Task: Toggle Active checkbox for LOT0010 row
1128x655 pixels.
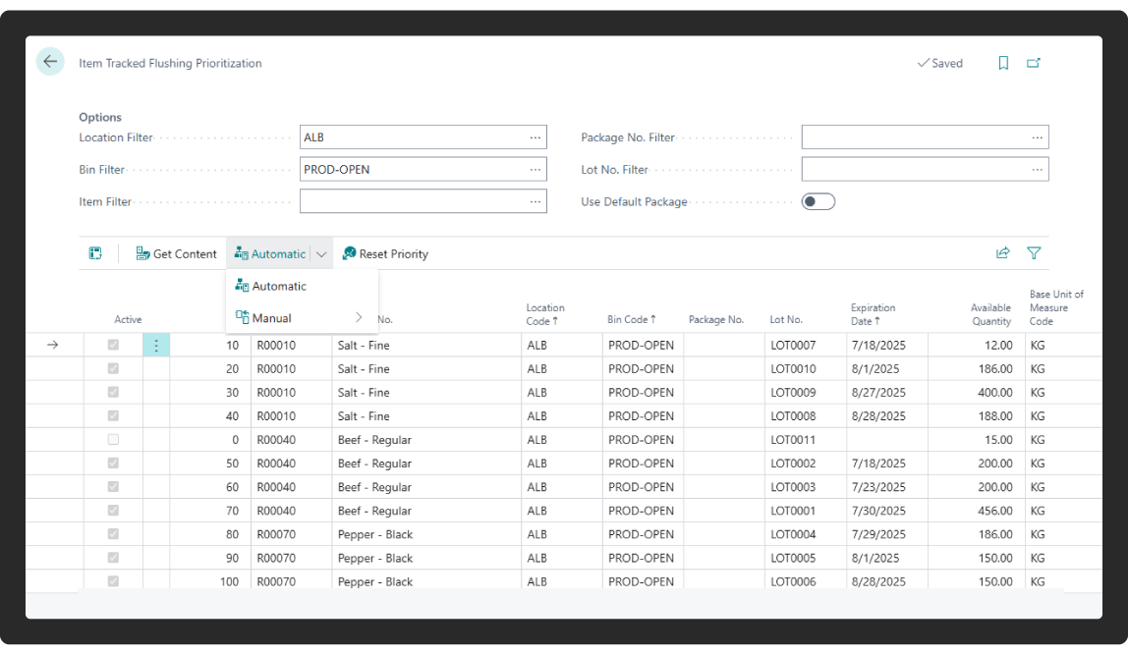Action: (113, 369)
